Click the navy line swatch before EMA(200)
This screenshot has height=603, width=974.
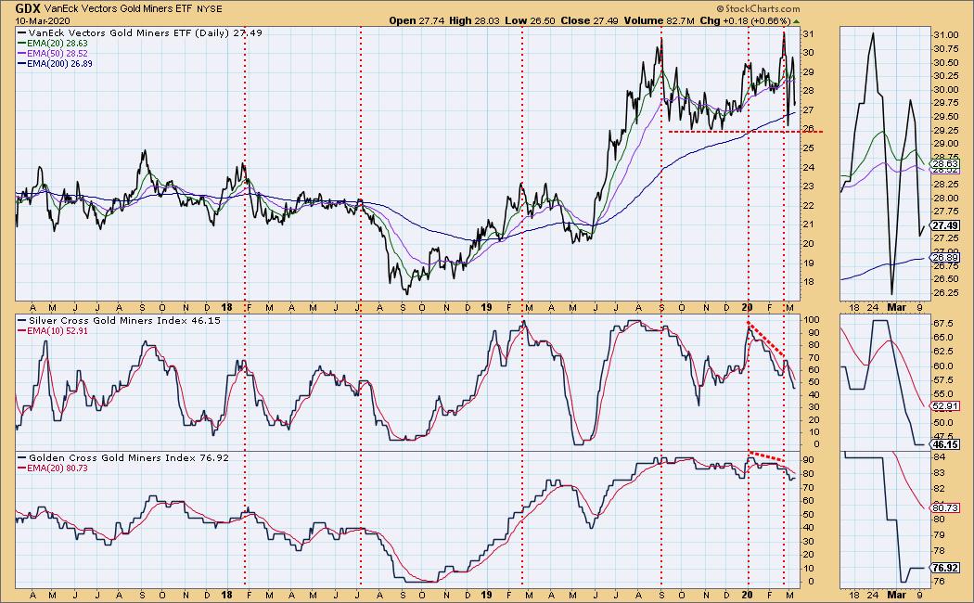pos(22,63)
